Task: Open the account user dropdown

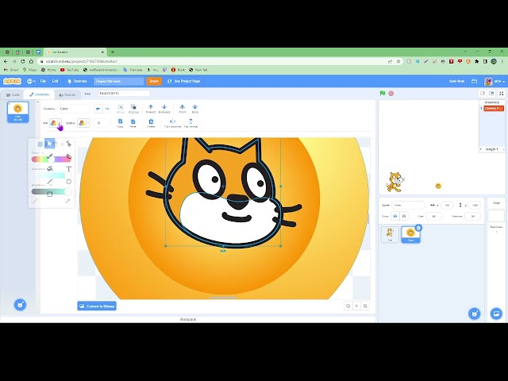Action: tap(495, 81)
